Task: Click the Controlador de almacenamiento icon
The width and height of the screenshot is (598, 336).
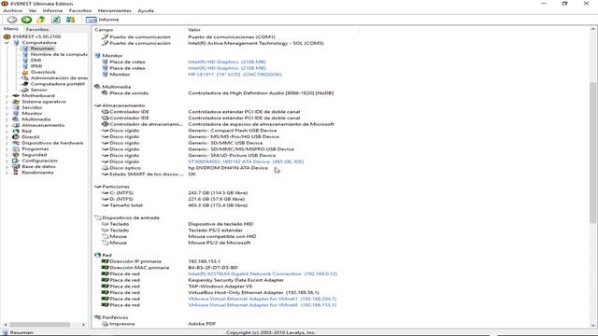Action: [105, 124]
